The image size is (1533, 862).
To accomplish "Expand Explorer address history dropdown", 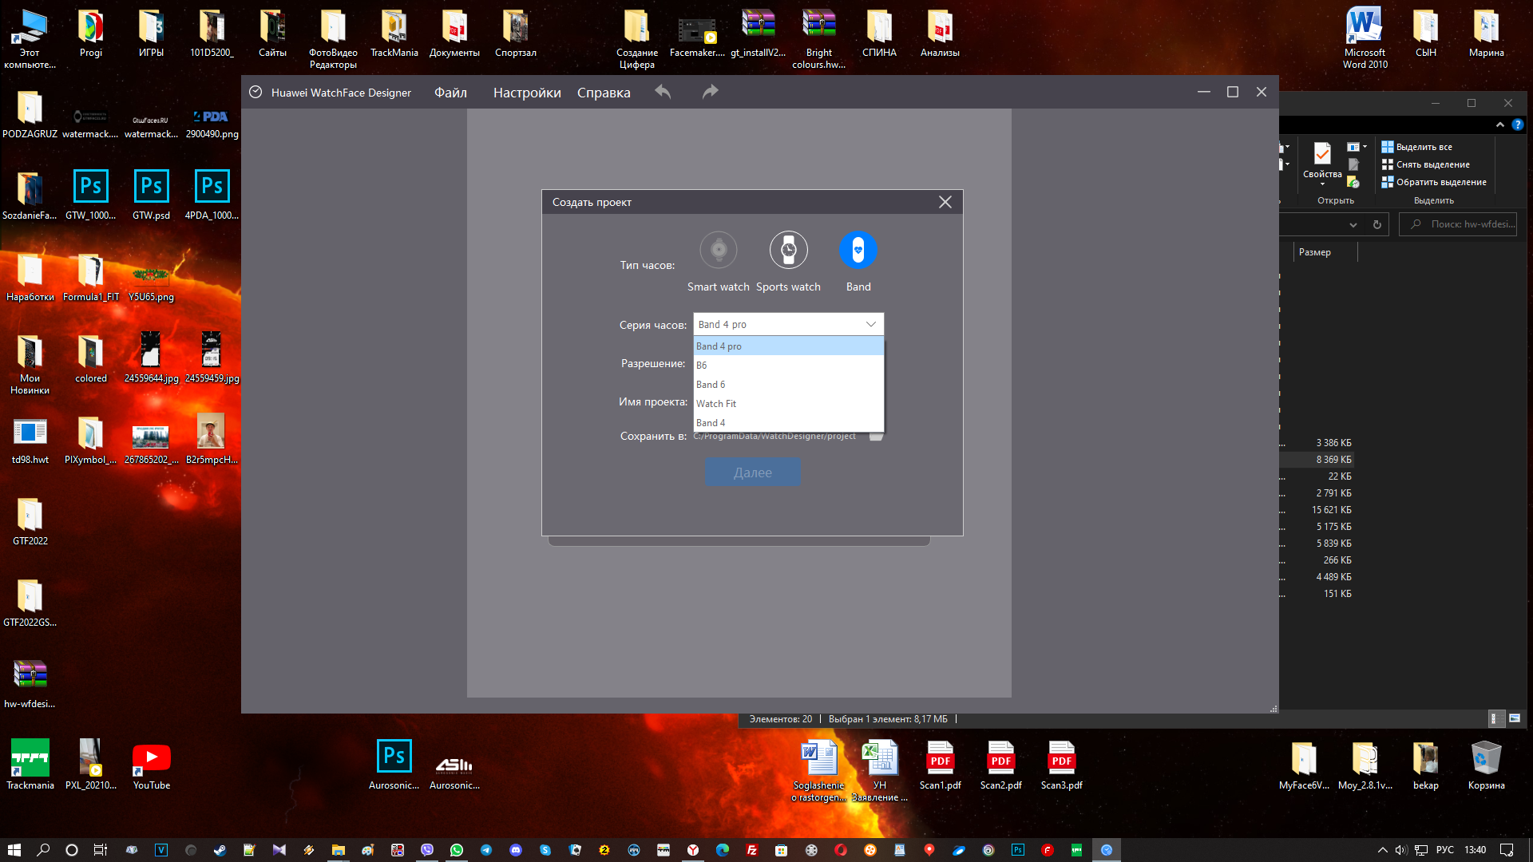I will click(x=1353, y=224).
